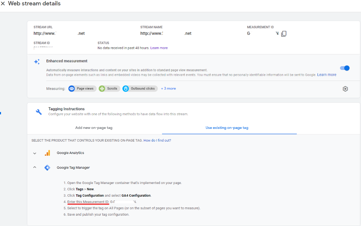Click the Outbound clicks mouse icon
This screenshot has height=226, width=361.
coord(126,89)
